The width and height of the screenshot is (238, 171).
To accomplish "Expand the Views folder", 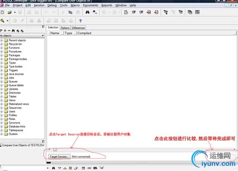I will coord(1,100).
